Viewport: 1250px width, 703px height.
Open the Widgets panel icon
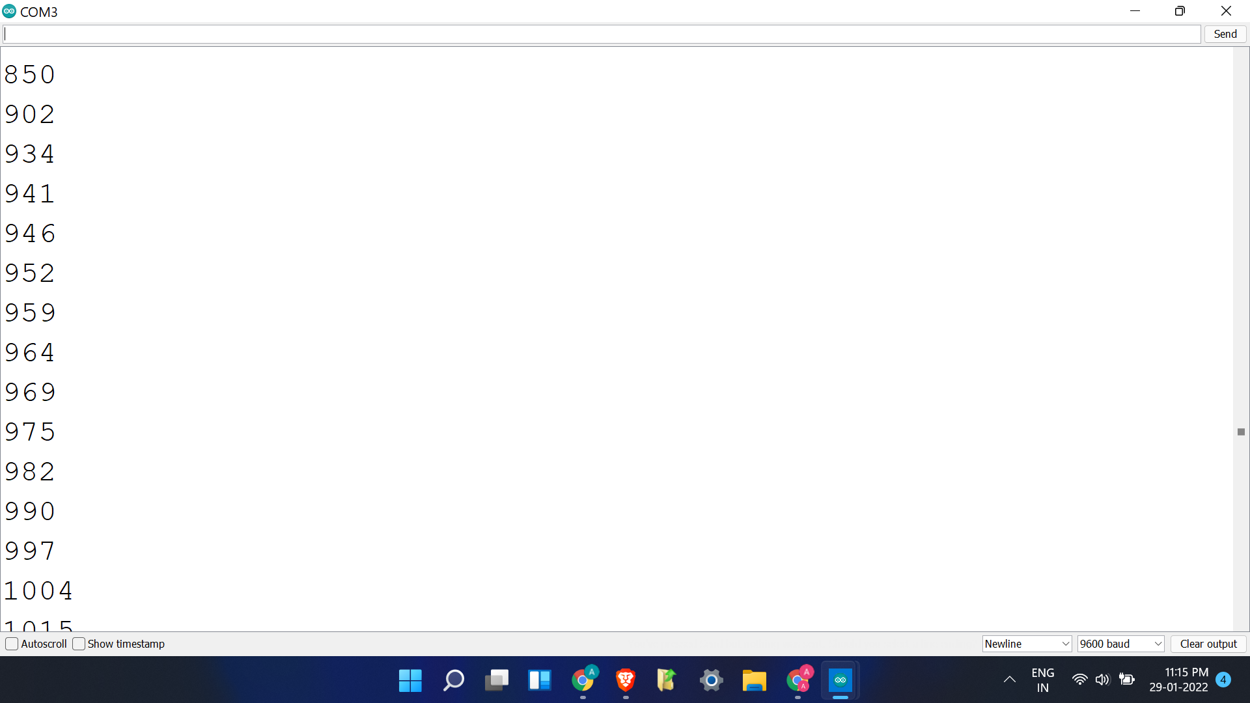[540, 680]
